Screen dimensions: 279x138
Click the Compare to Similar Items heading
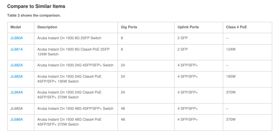(36, 6)
